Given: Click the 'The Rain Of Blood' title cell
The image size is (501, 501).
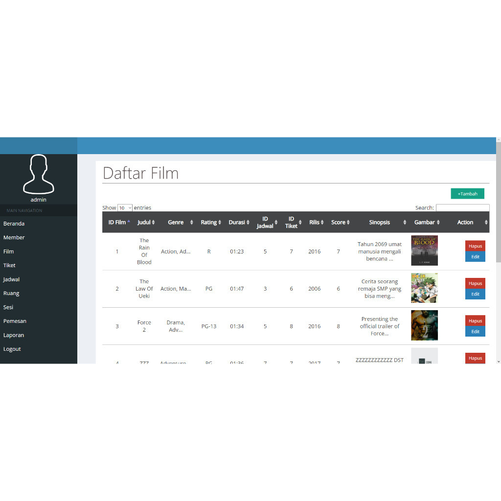Looking at the screenshot, I should pos(144,251).
